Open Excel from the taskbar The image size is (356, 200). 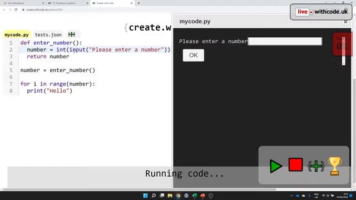click(x=195, y=196)
